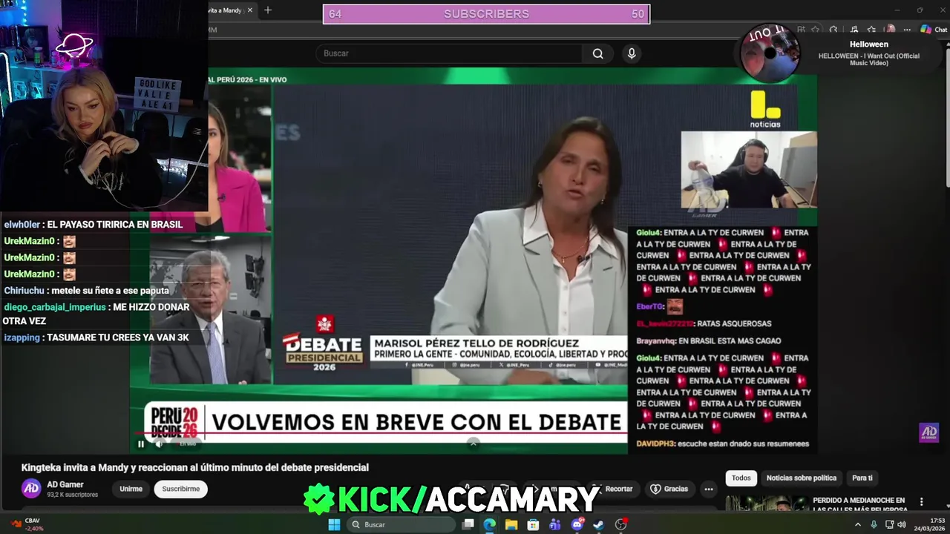The image size is (950, 534).
Task: Open OBS Studio icon on taskbar
Action: tap(621, 524)
